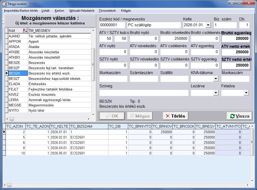Click the Tárgyi eszköz title bar app icon
This screenshot has height=190, width=257.
point(4,4)
